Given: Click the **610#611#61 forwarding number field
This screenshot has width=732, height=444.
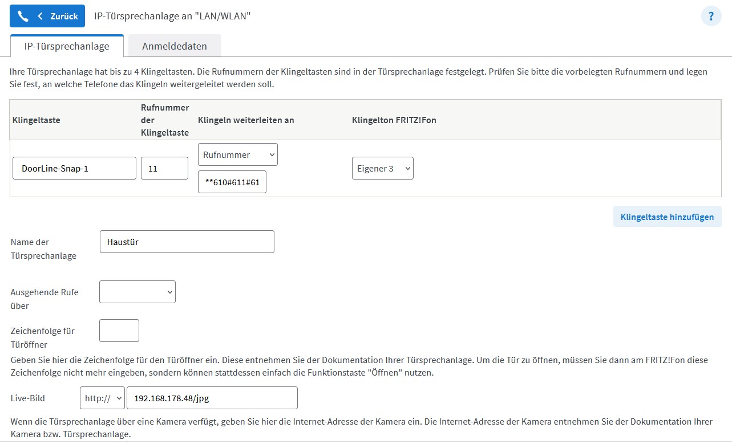Looking at the screenshot, I should tap(232, 182).
